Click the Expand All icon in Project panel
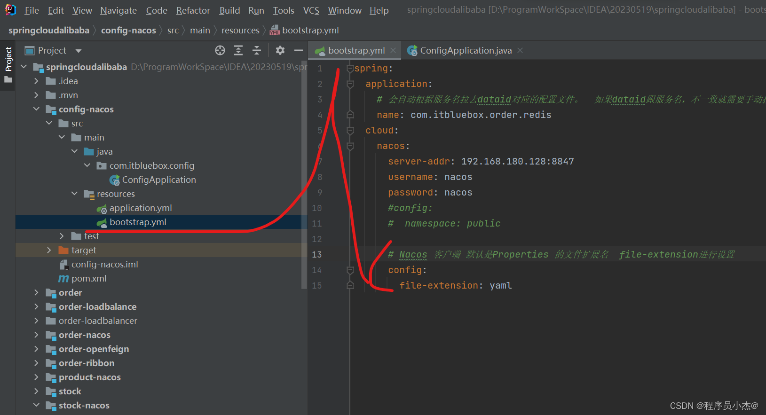 click(238, 50)
